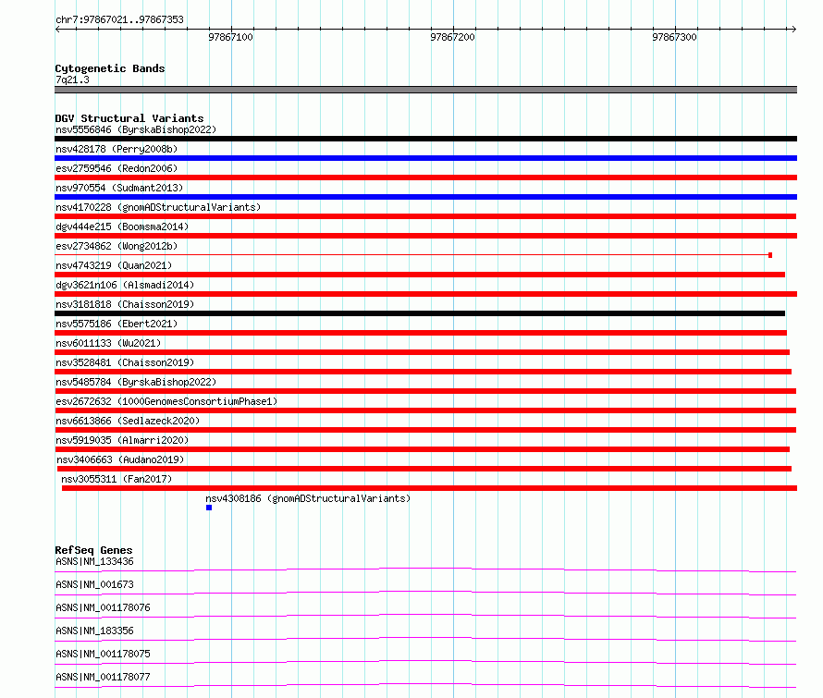Click the small red end block of esv2734862
The image size is (823, 698).
(770, 255)
